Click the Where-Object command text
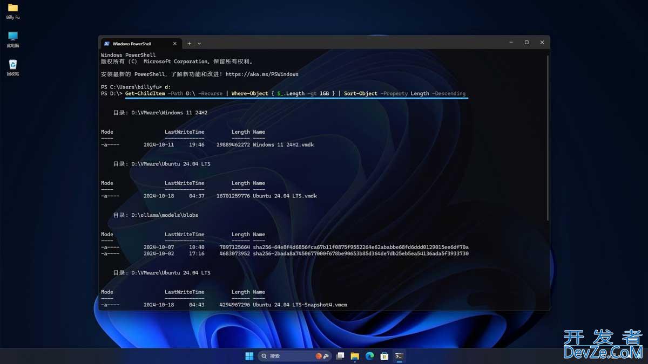Screen dimensions: 648x364 250,94
